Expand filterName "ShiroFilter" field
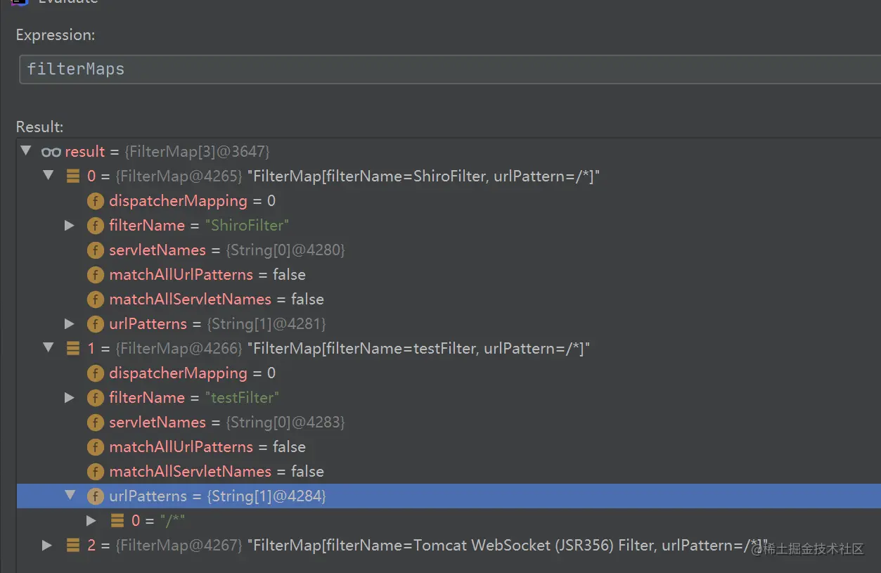The height and width of the screenshot is (573, 881). (x=70, y=225)
